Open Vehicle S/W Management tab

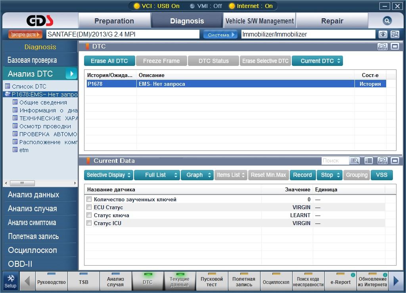[x=259, y=21]
